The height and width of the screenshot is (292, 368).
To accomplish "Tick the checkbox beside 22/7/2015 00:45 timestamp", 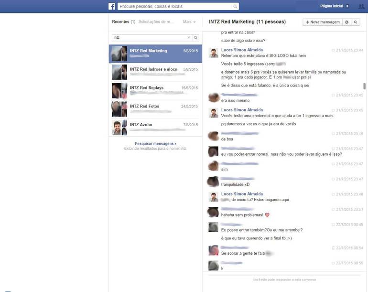I will [333, 225].
